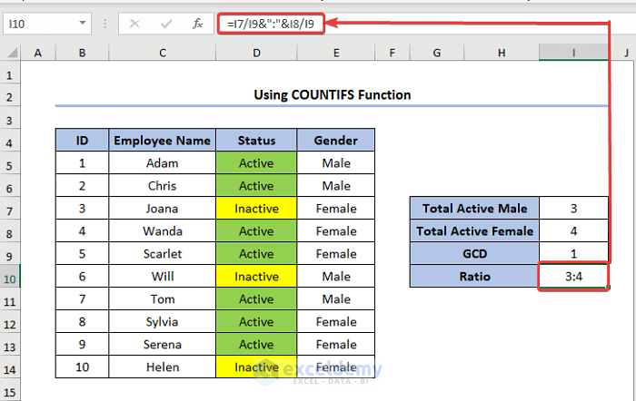Click the Enter checkmark icon in formula bar

(167, 24)
